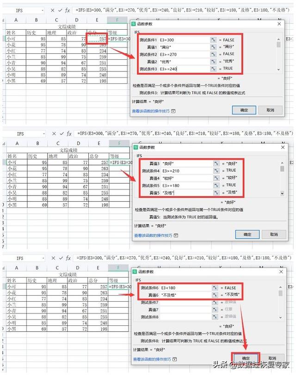Click 确定 in the dialog showing 测试条件6
The height and width of the screenshot is (375, 296).
(246, 358)
